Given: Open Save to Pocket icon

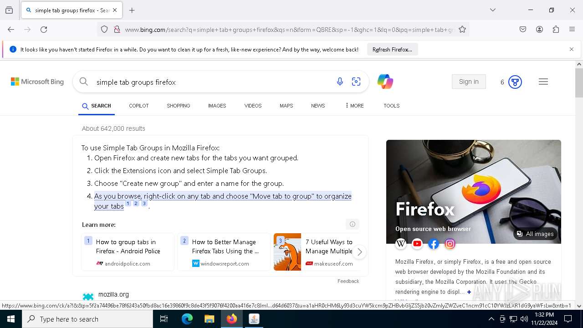Looking at the screenshot, I should click(523, 29).
